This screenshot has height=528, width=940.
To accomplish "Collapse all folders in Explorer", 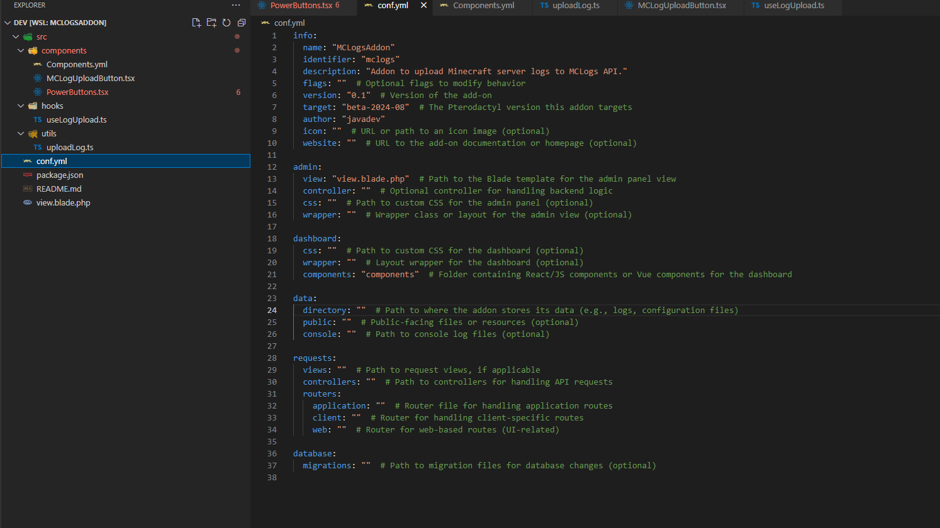I will point(242,23).
